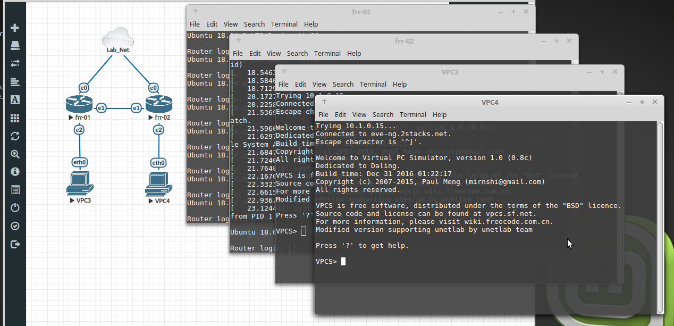Open the Search dropdown in frr-02 window
Image resolution: width=674 pixels, height=326 pixels.
tap(297, 53)
